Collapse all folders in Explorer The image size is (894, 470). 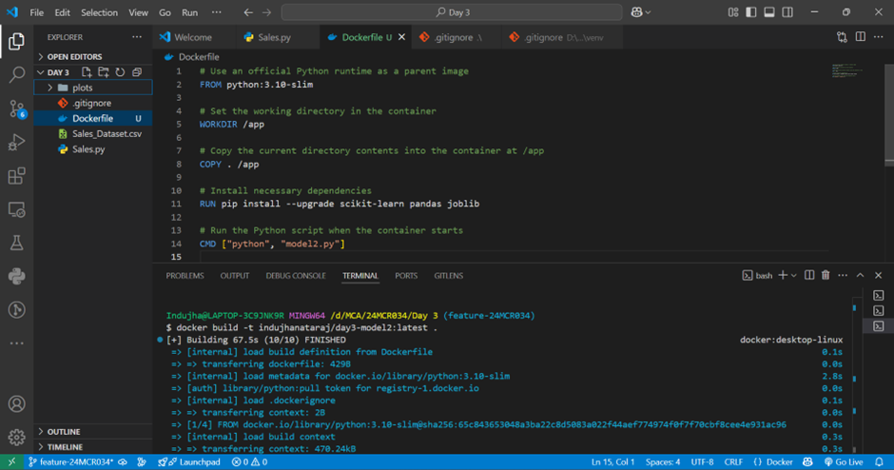point(137,72)
